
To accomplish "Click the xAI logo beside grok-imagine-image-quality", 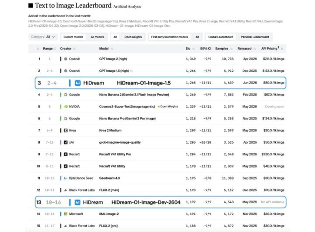I will click(66, 142).
